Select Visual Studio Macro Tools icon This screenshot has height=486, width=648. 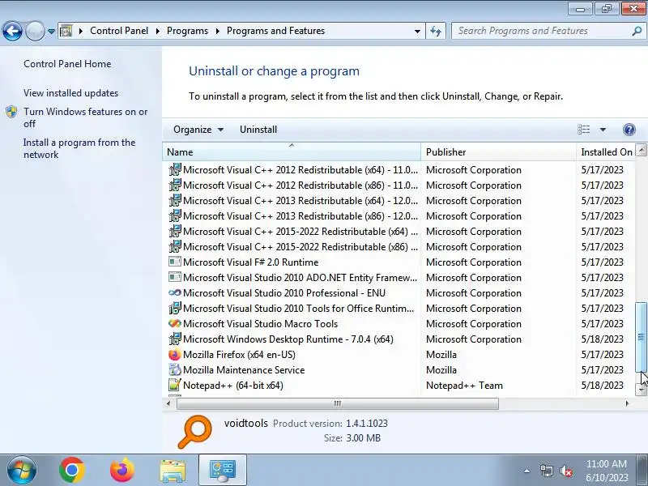coord(175,323)
